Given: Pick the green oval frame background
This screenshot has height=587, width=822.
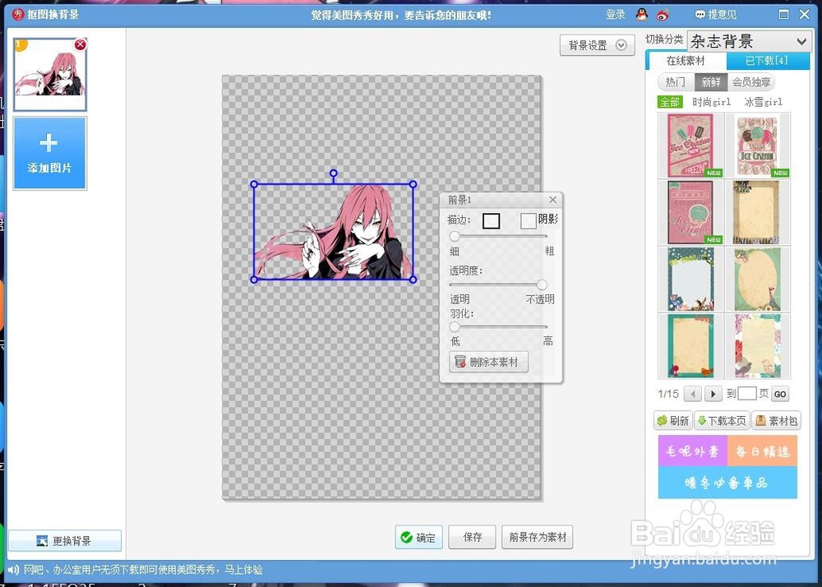Looking at the screenshot, I should [757, 280].
